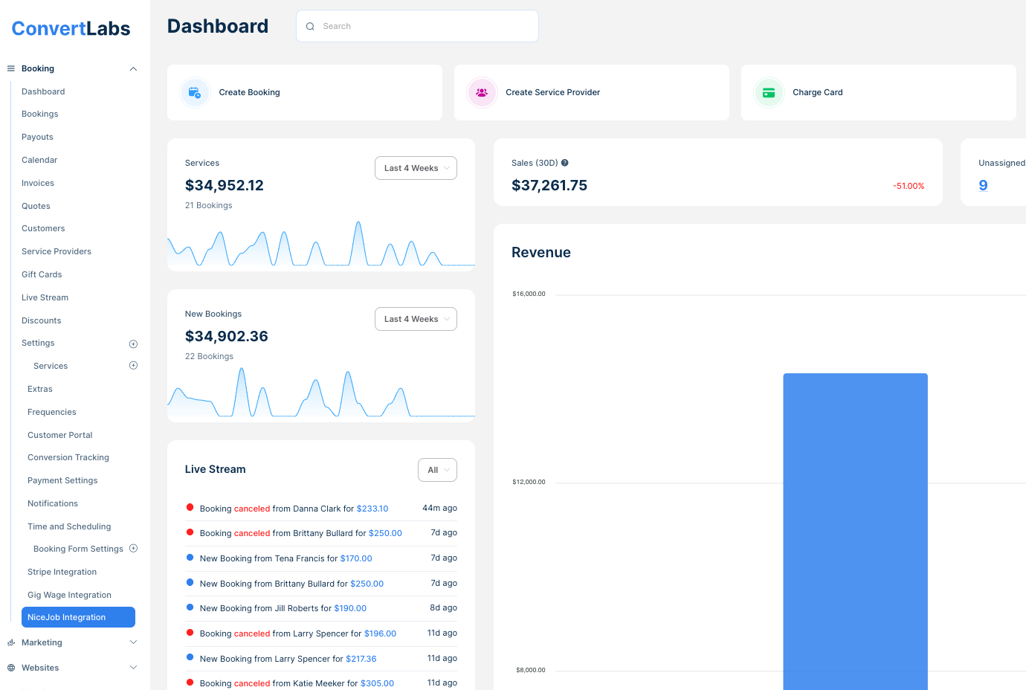Open New Bookings Last 4 Weeks dropdown
Viewport: 1026px width, 690px height.
416,319
